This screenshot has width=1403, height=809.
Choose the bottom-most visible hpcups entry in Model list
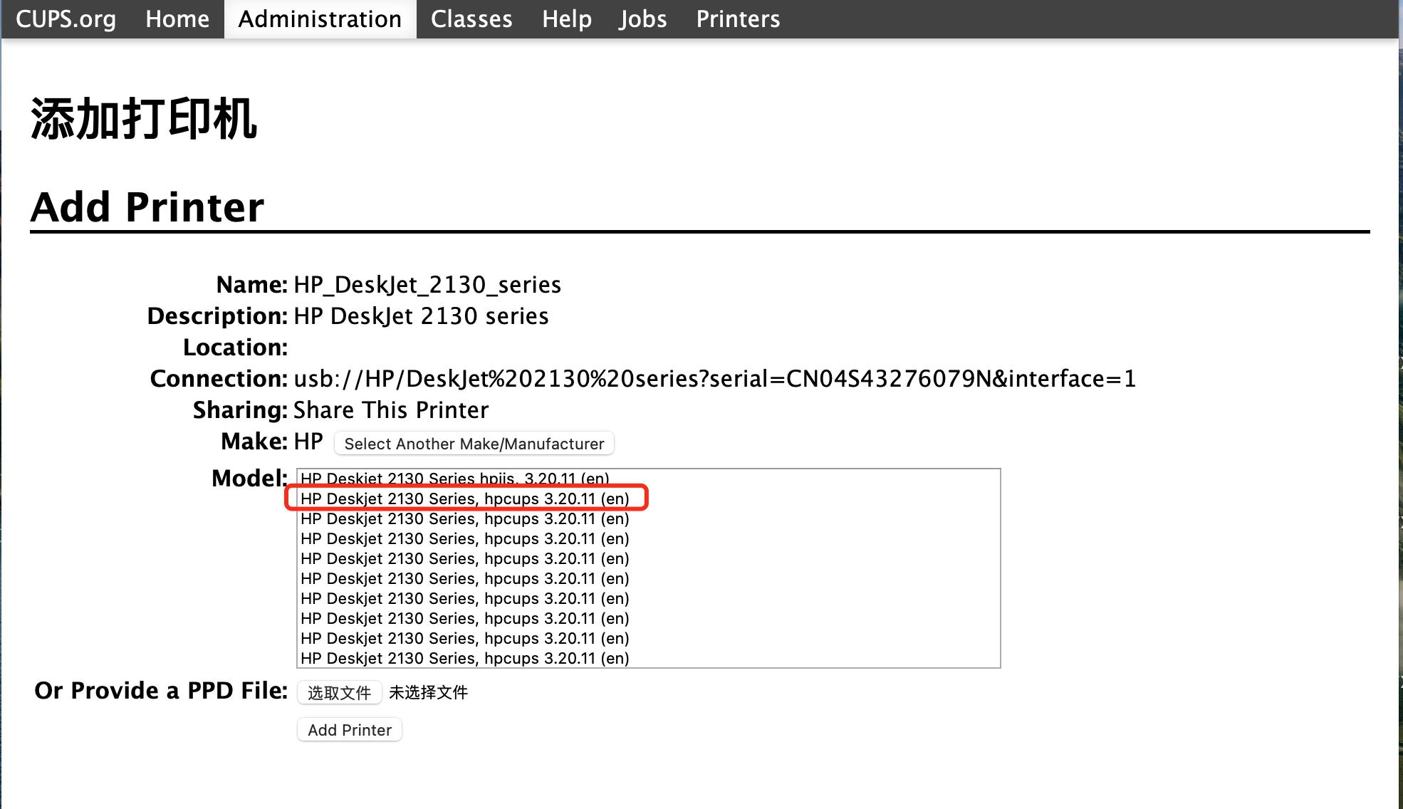coord(464,658)
